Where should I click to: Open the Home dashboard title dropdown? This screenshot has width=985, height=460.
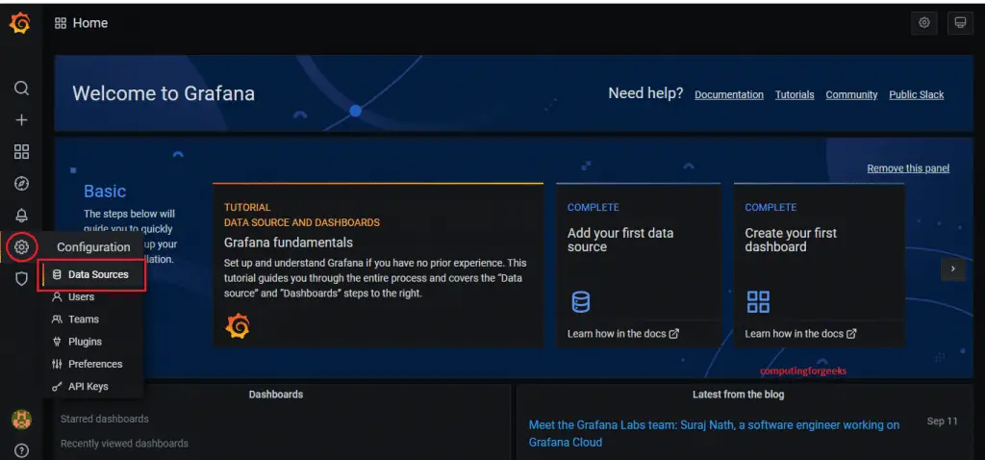click(x=90, y=23)
